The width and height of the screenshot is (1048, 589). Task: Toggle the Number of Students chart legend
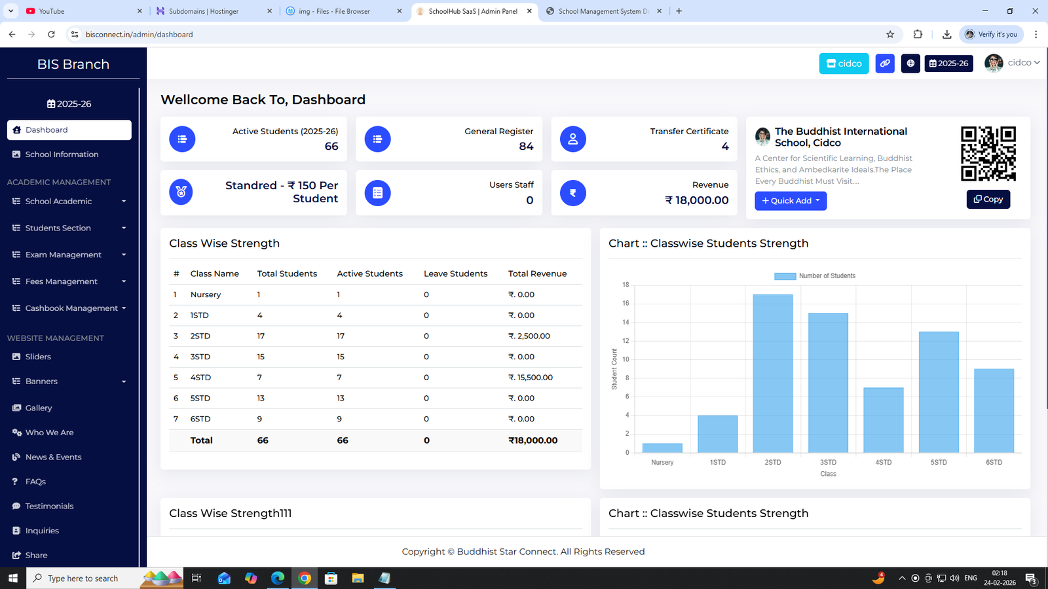(815, 276)
